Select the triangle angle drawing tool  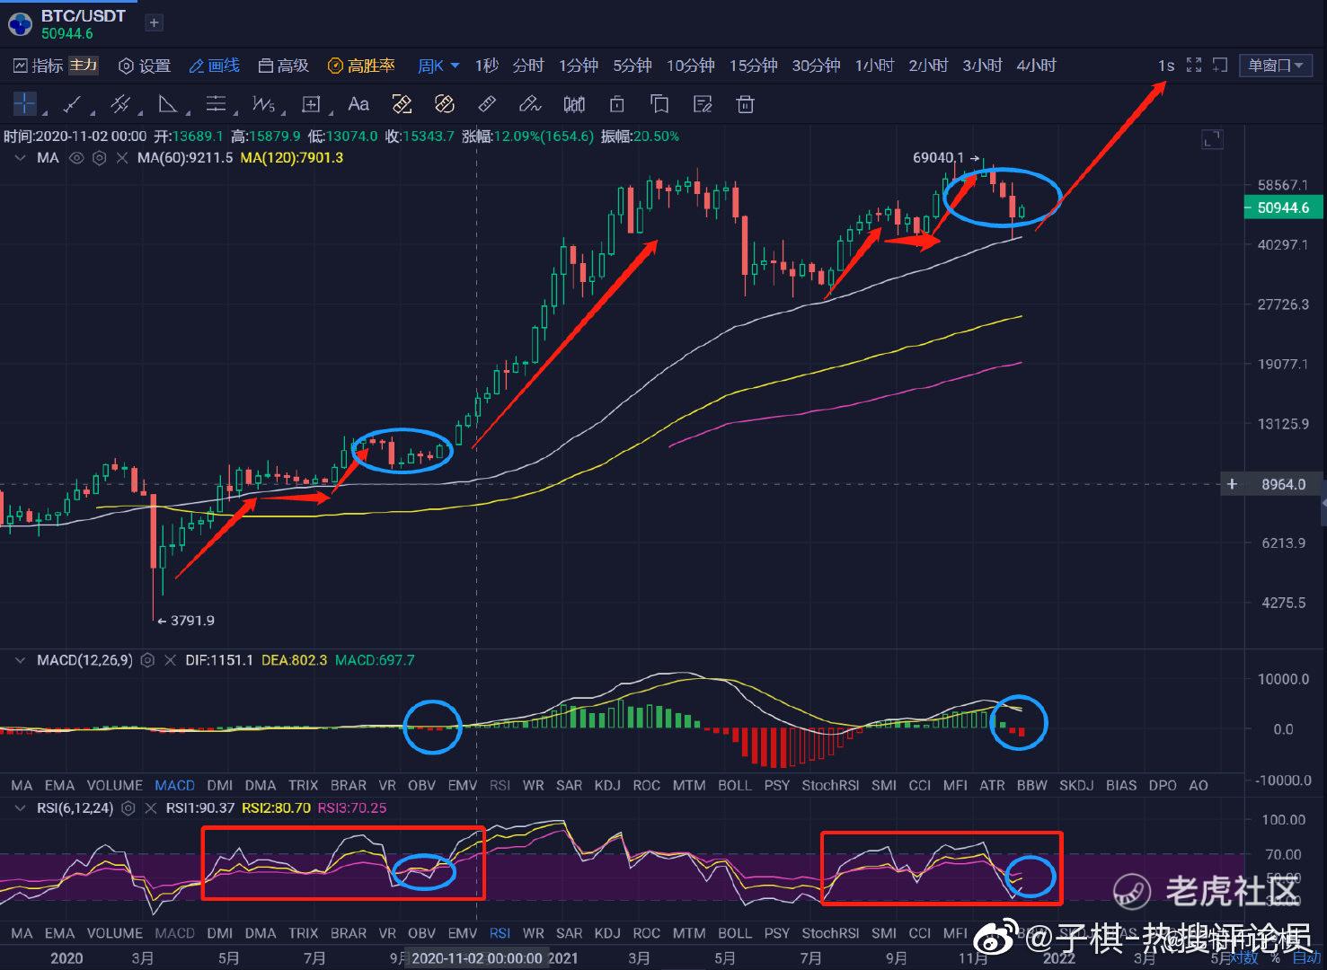(x=167, y=104)
